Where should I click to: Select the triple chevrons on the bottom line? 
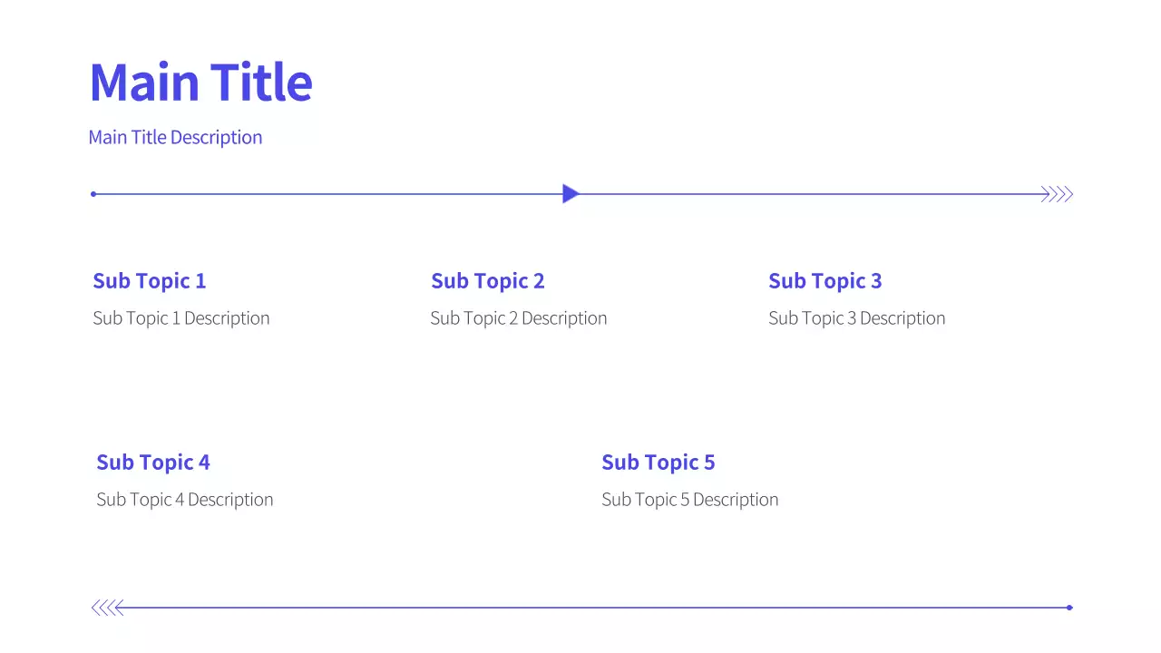click(106, 608)
